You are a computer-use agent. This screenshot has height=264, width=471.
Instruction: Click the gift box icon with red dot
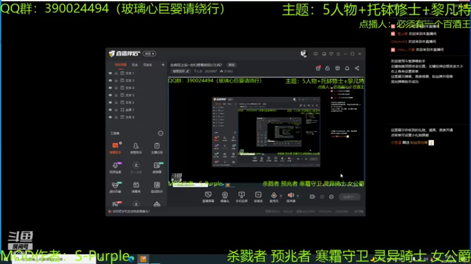click(x=318, y=68)
